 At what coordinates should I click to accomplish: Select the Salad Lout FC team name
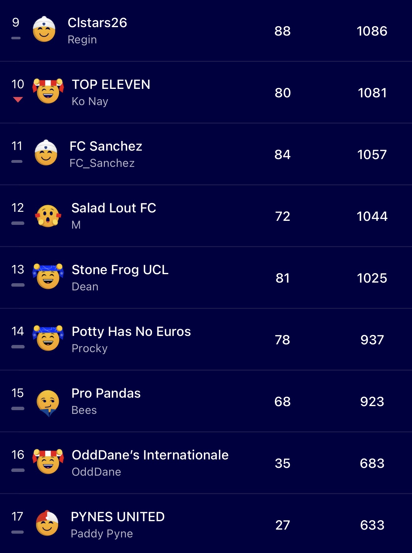(114, 208)
